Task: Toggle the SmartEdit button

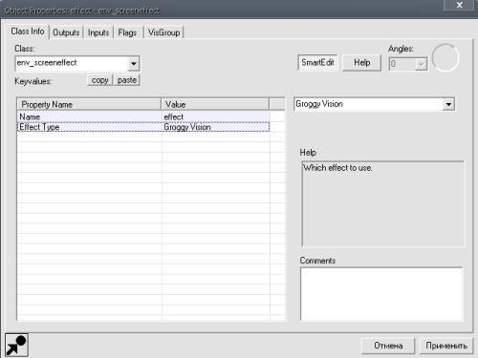Action: 317,62
